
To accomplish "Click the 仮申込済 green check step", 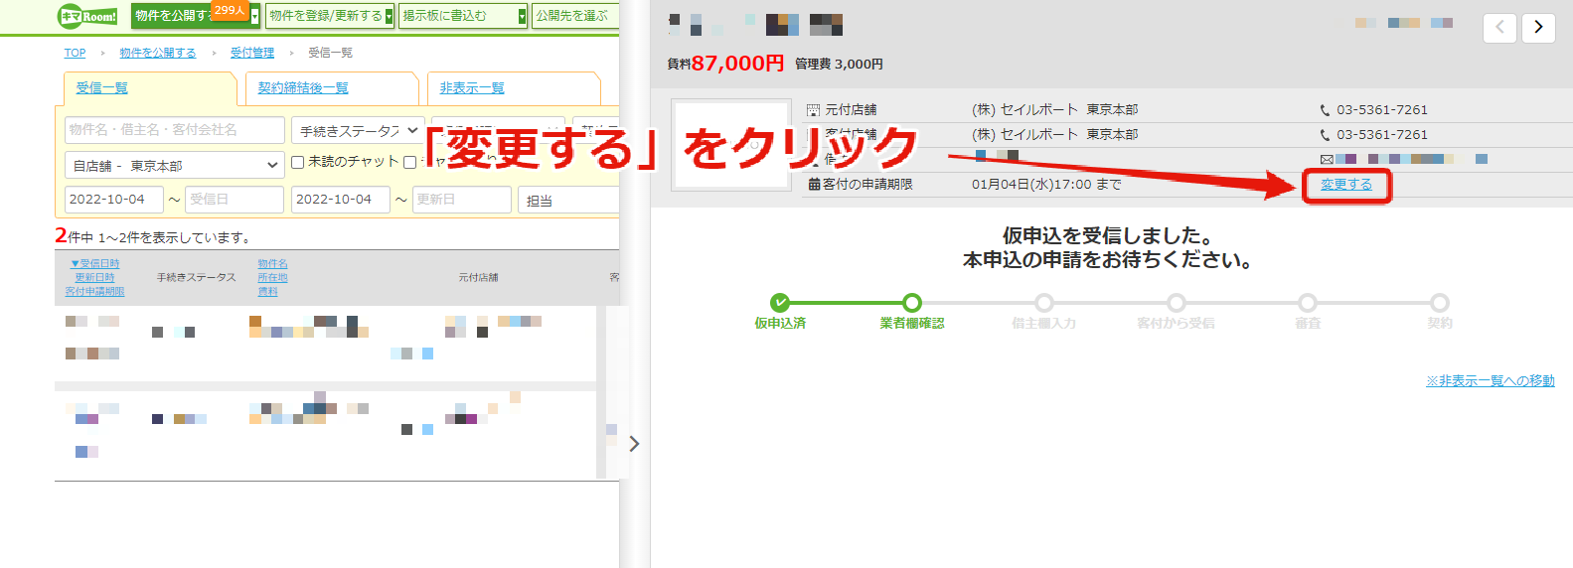I will [x=780, y=303].
